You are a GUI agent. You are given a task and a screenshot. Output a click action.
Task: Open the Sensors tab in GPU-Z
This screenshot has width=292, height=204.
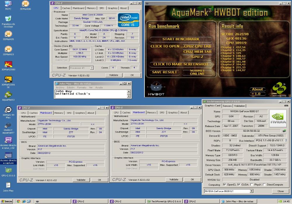click(227, 106)
